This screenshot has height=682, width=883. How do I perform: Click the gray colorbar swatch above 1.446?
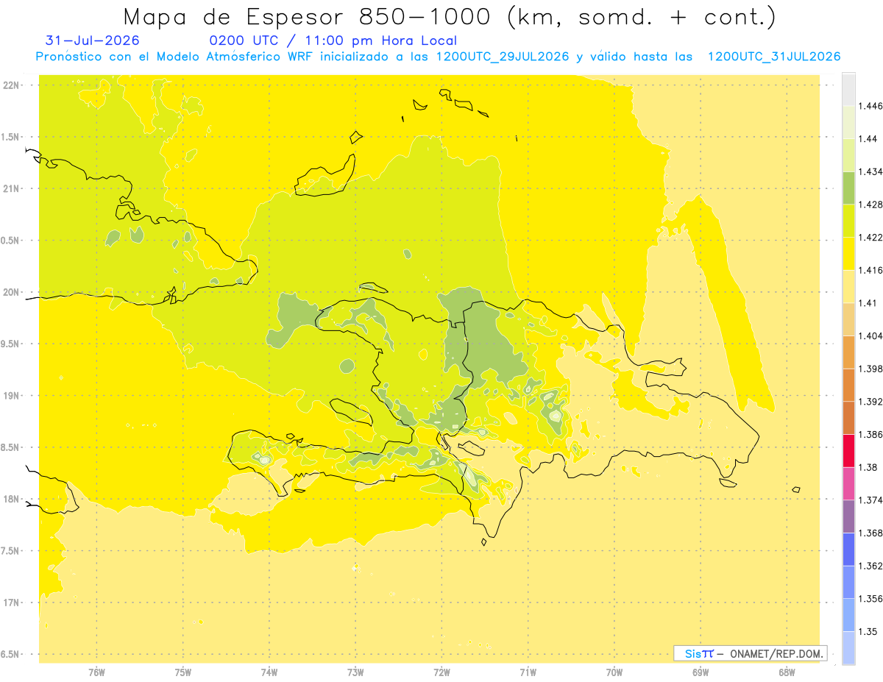[849, 90]
